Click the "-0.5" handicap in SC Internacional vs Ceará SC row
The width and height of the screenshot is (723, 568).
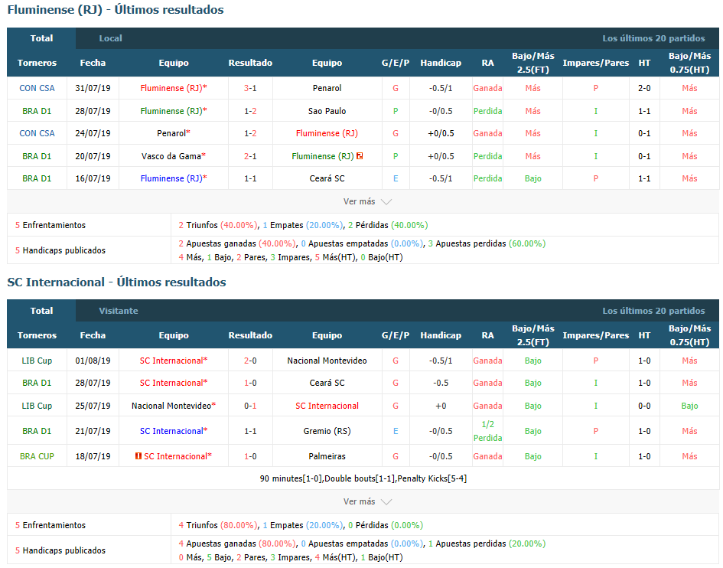click(441, 383)
